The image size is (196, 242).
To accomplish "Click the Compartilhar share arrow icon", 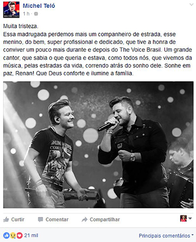I will (85, 219).
